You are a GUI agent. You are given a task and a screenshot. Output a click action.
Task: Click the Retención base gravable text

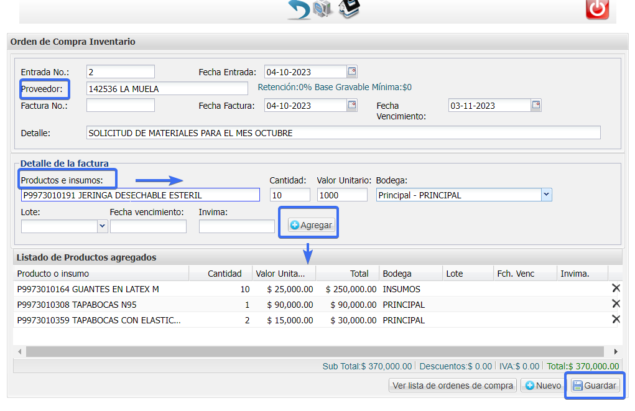point(335,87)
